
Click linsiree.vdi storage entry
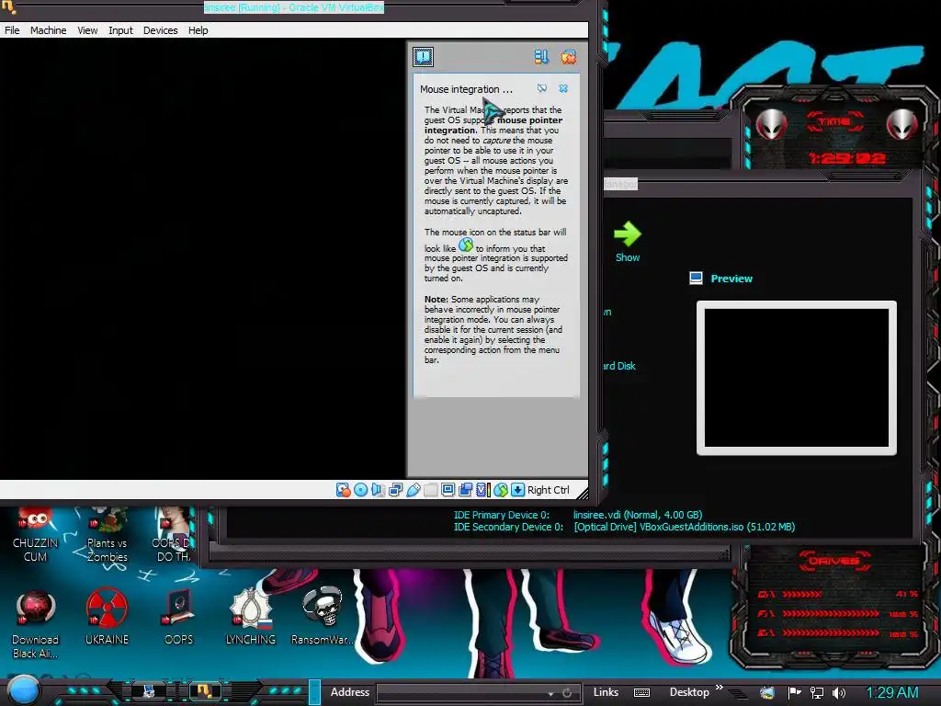(x=638, y=515)
